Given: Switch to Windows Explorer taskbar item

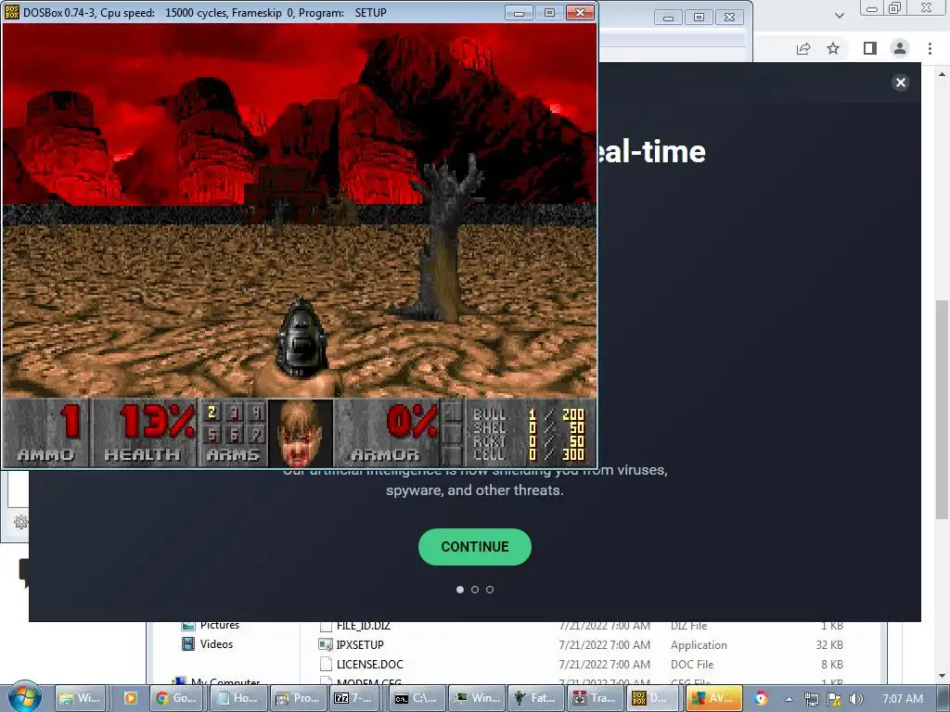Looking at the screenshot, I should (x=81, y=698).
